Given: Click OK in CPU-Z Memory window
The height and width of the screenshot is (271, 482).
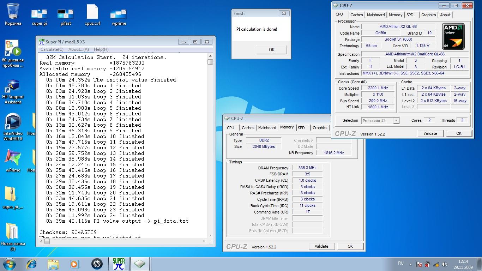Looking at the screenshot, I should pos(350,246).
